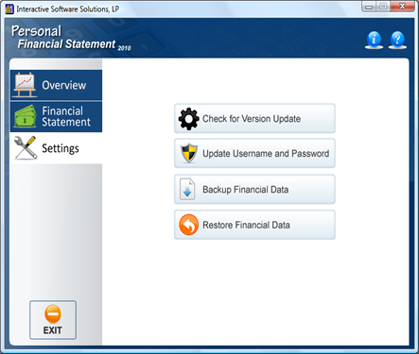Switch to Financial Statement tab
The height and width of the screenshot is (354, 419).
(56, 116)
